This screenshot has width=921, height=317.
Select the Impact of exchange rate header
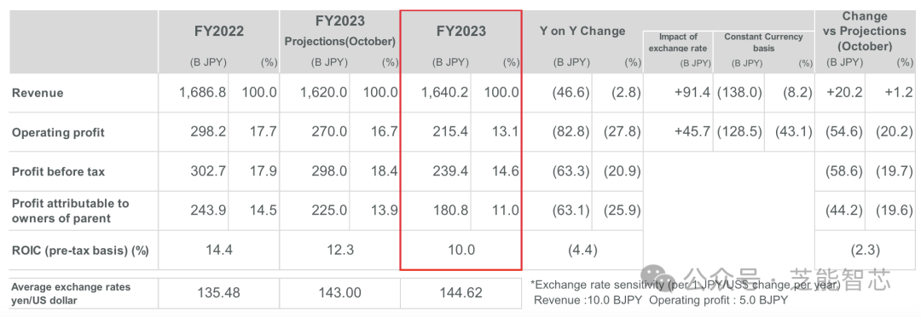678,43
